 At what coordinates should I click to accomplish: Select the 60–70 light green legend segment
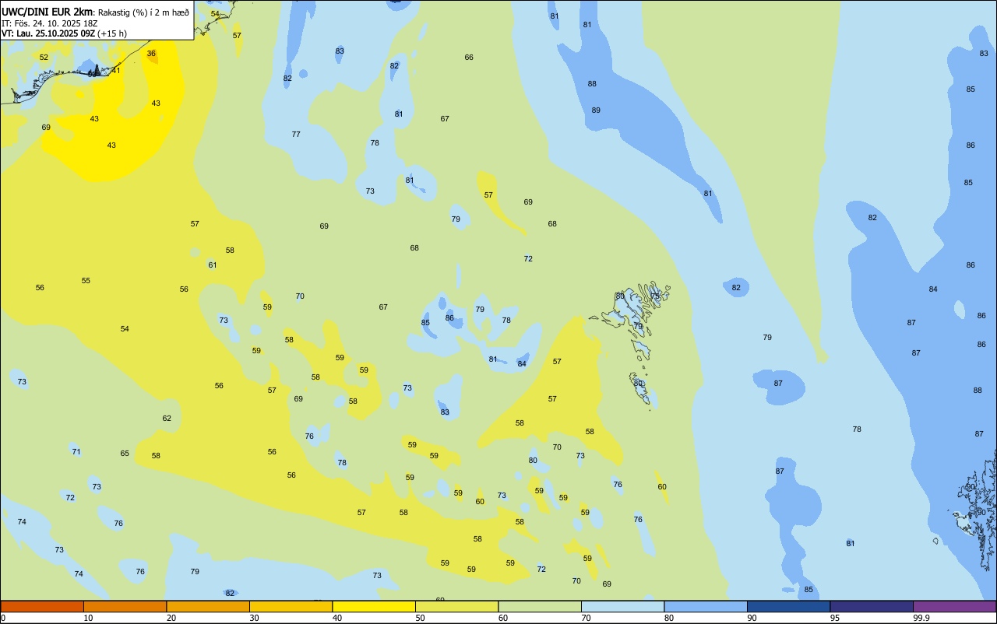(540, 606)
